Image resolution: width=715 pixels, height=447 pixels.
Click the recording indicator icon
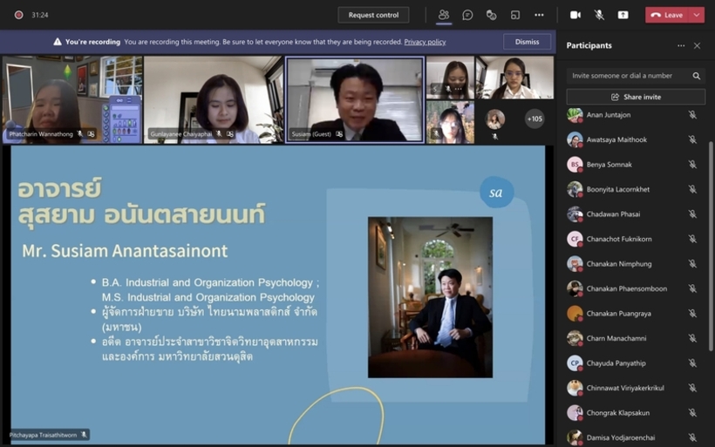tap(18, 15)
